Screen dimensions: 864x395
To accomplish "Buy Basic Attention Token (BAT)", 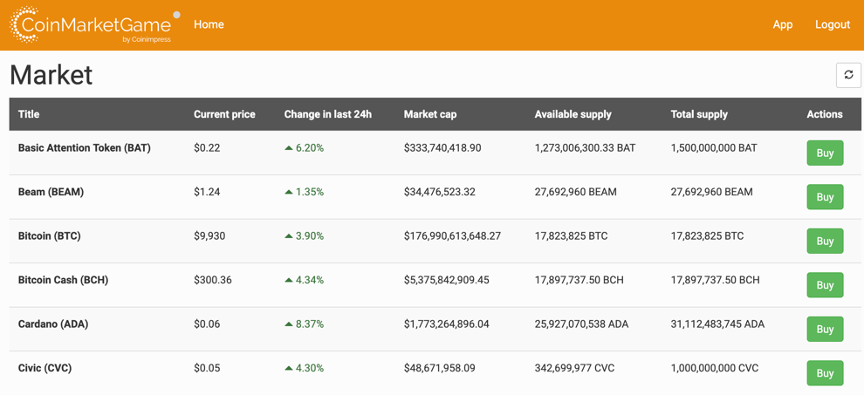I will click(824, 153).
